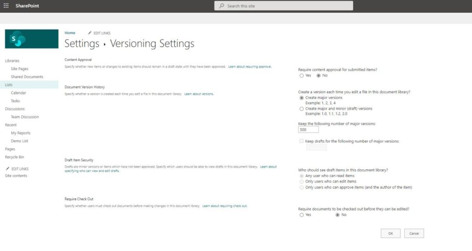Select Yes to require check out

tap(301, 215)
